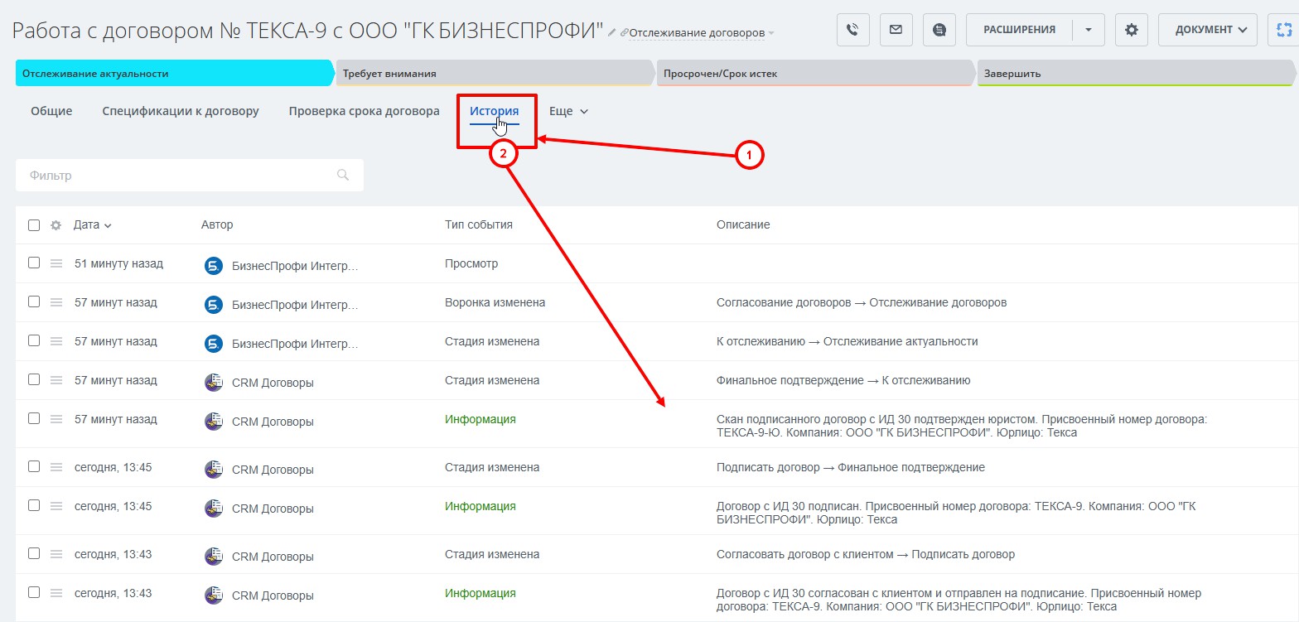The height and width of the screenshot is (622, 1299).
Task: Open the Проверка срока договора tab
Action: (x=364, y=111)
